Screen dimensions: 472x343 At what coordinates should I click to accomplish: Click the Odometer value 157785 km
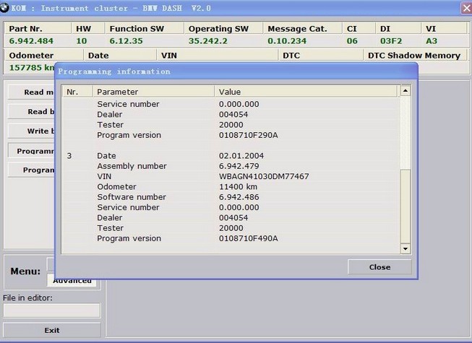pos(32,67)
